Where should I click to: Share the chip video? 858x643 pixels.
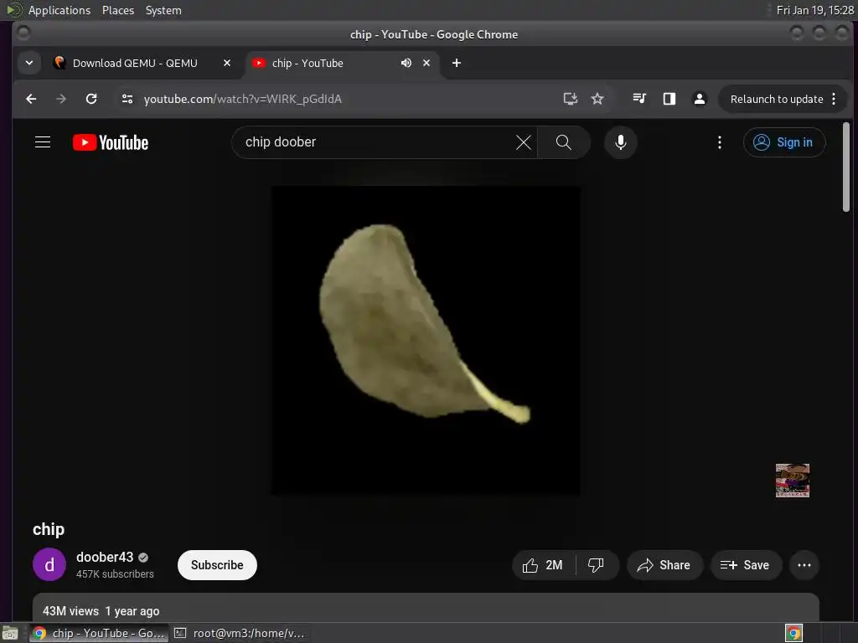pyautogui.click(x=664, y=565)
